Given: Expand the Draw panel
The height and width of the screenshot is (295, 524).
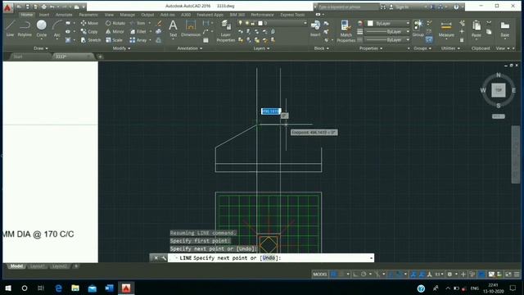Looking at the screenshot, I should coord(41,48).
